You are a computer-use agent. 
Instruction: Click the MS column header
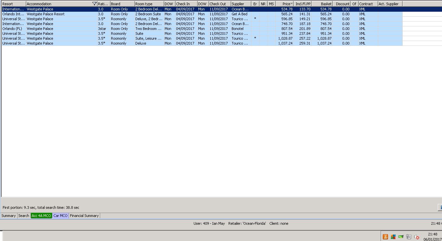272,4
